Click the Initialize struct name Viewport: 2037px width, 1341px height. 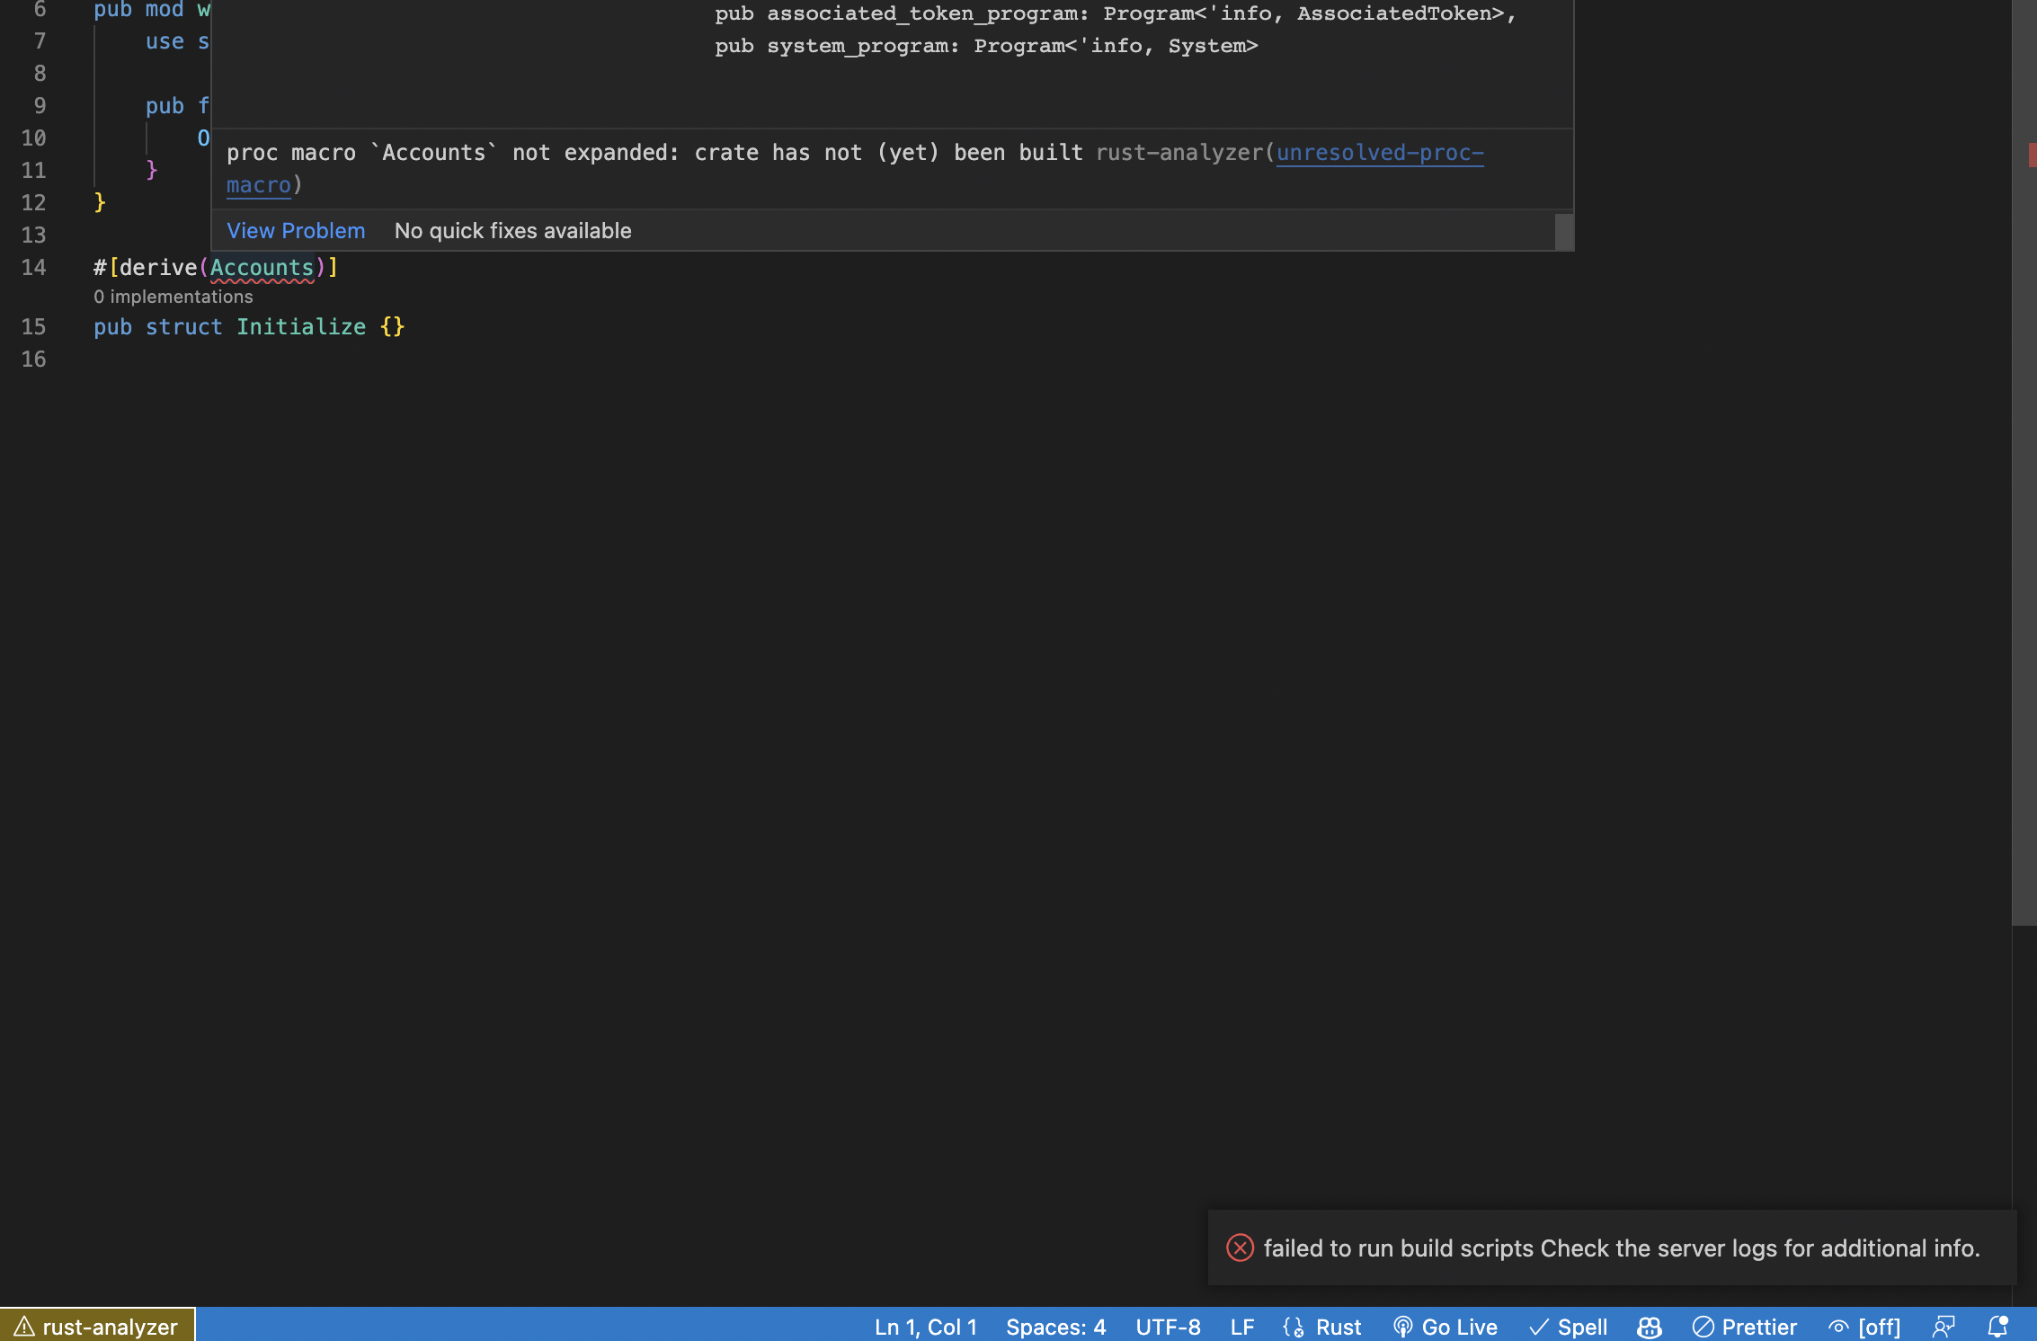tap(301, 327)
